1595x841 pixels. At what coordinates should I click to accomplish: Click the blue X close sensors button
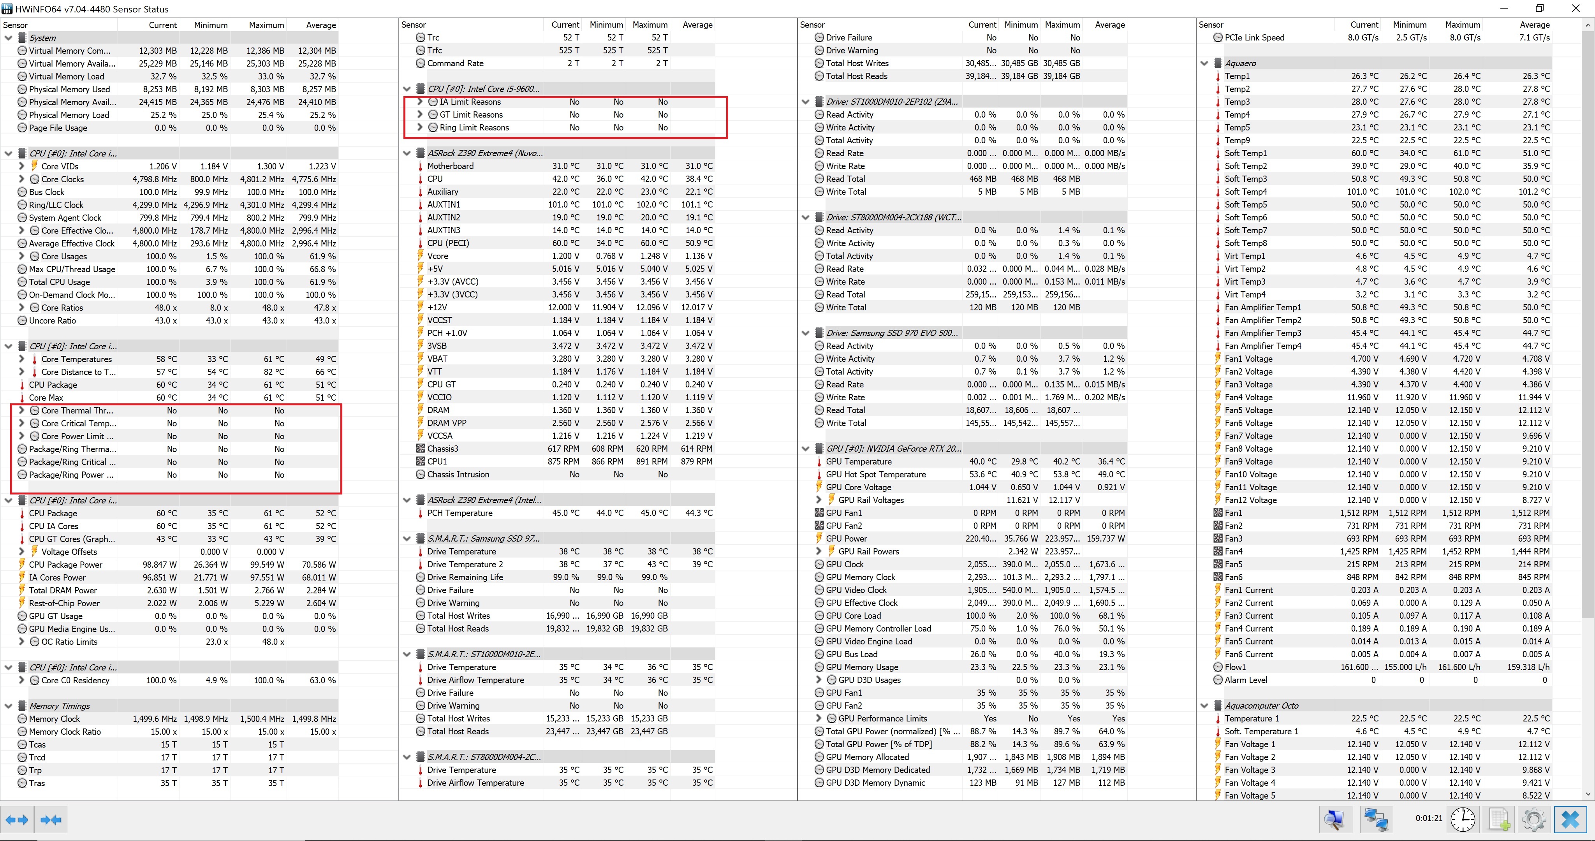click(x=1570, y=820)
